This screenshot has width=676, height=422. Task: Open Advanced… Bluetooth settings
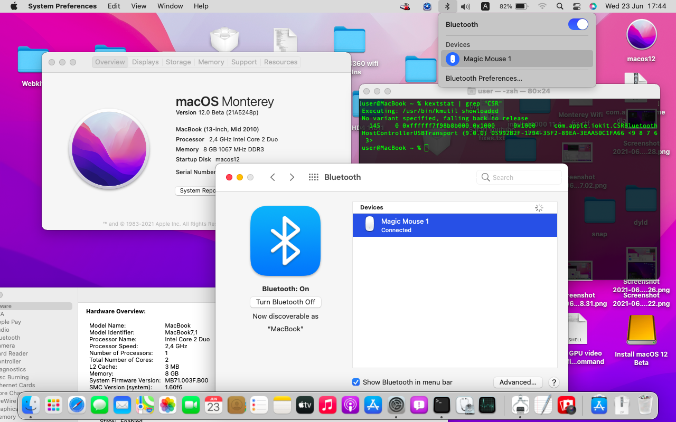(518, 382)
